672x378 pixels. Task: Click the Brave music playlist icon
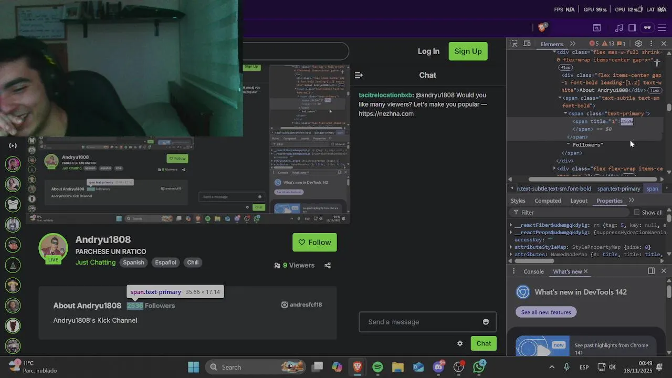619,28
